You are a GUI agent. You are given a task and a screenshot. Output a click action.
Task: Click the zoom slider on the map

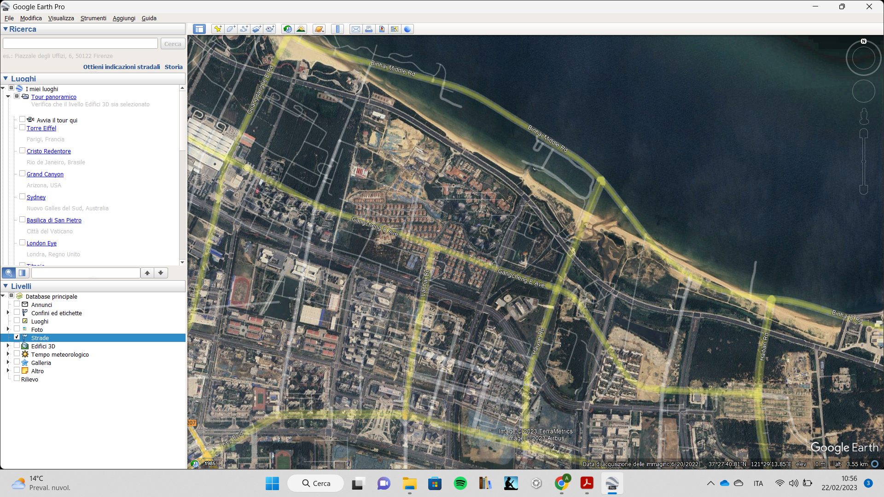coord(864,161)
